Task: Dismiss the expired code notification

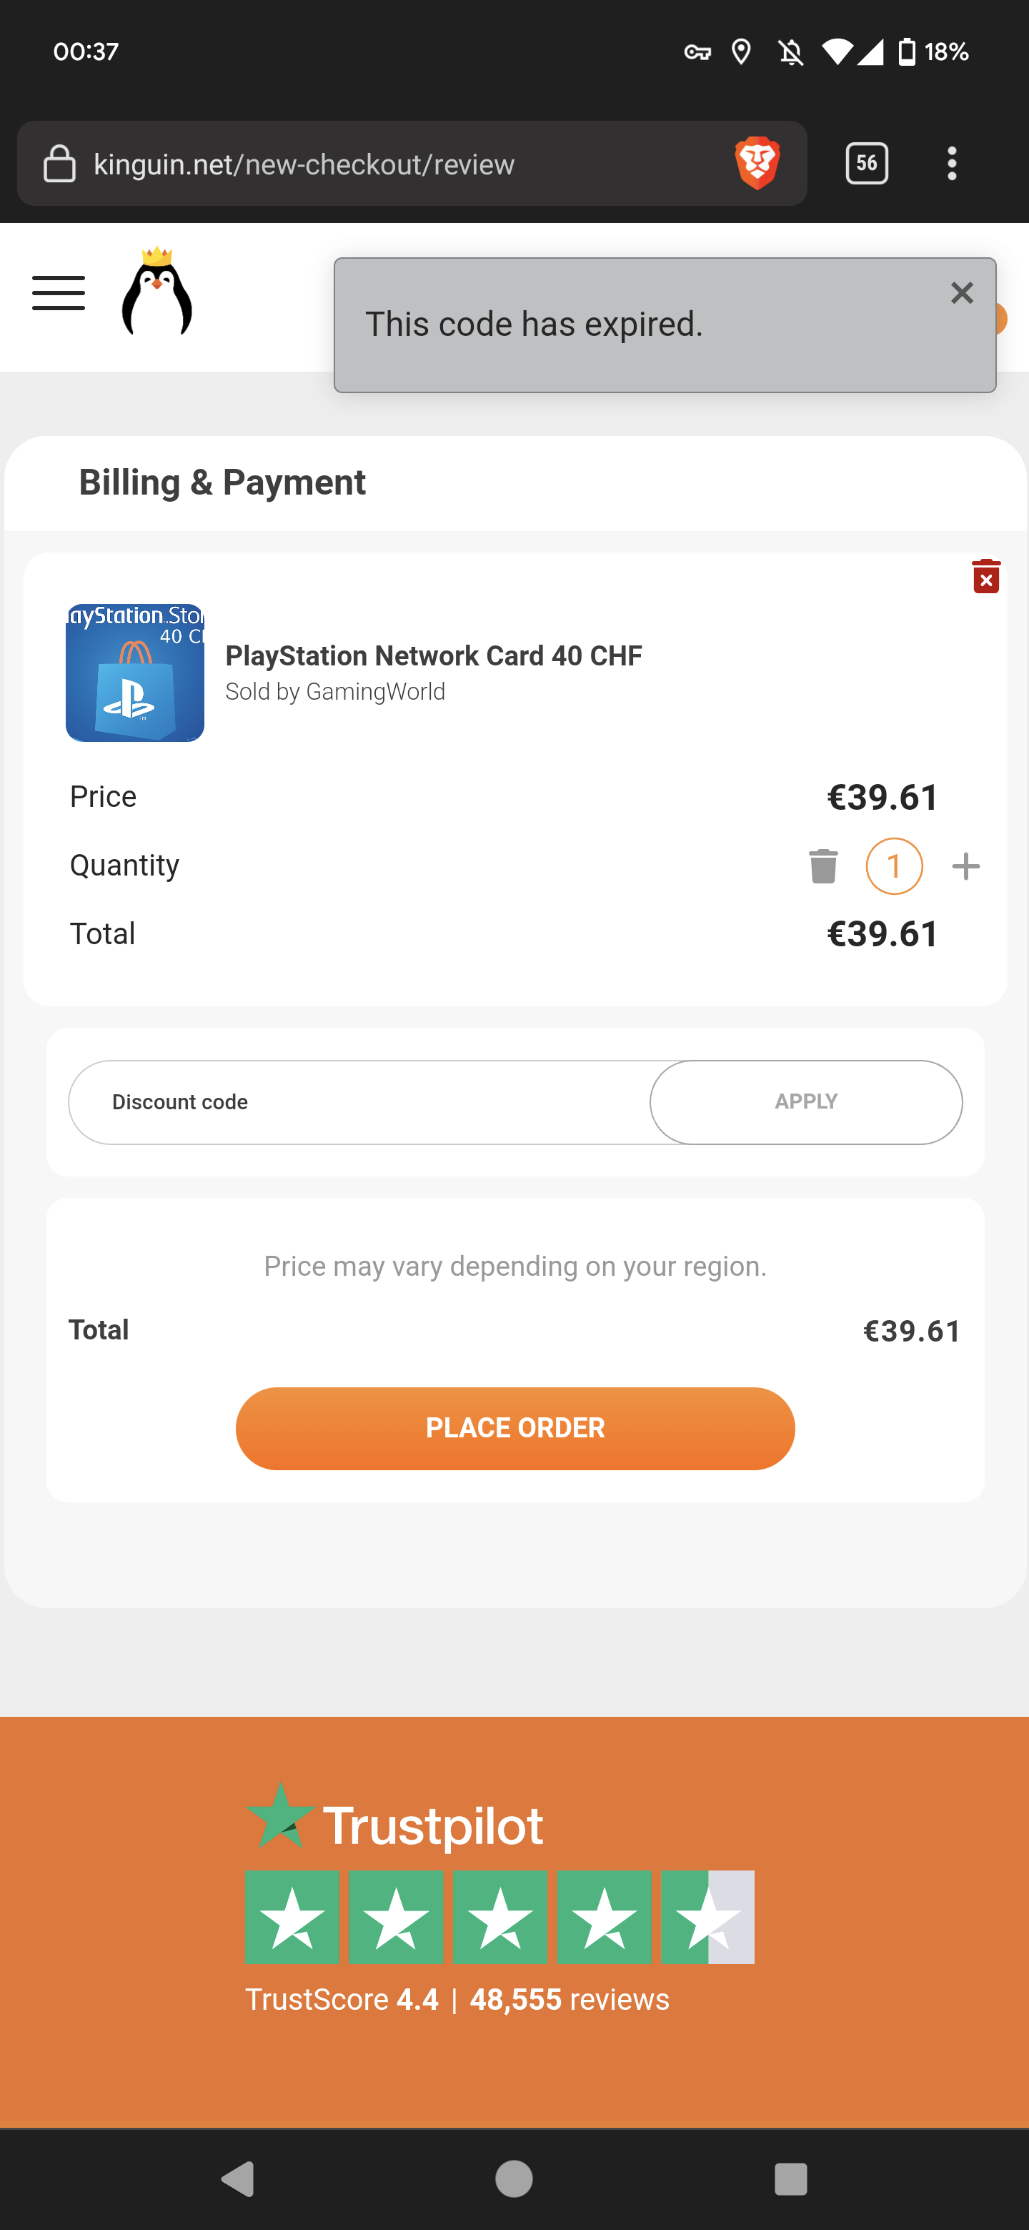Action: point(962,294)
